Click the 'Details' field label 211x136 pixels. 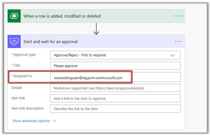(x=17, y=88)
